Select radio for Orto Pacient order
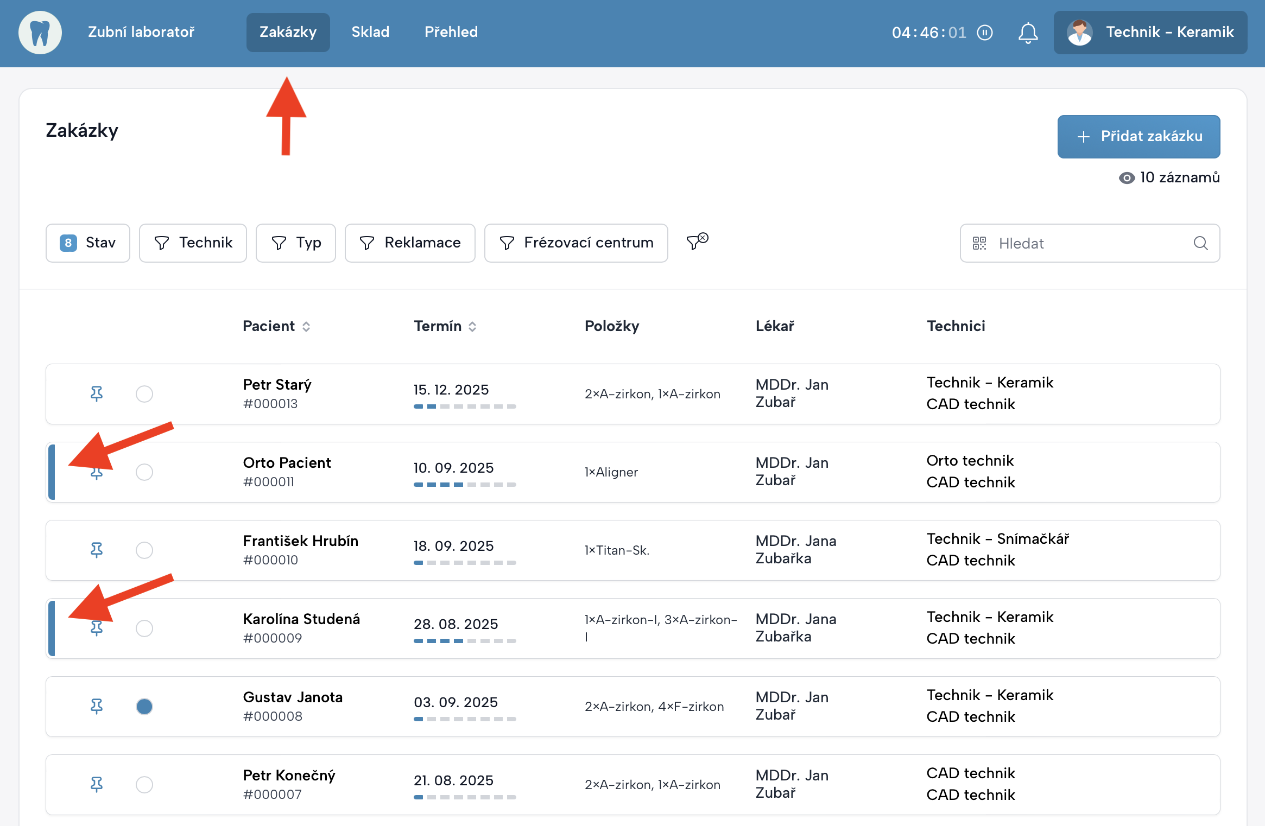The width and height of the screenshot is (1265, 826). point(144,472)
